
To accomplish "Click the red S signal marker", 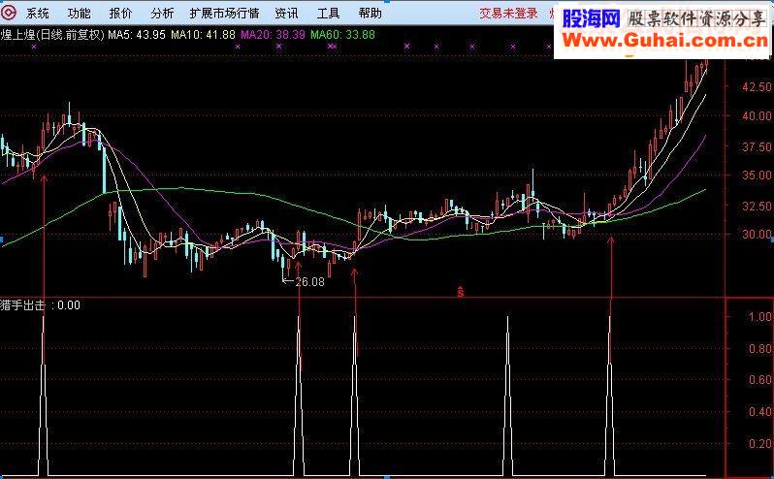I will (x=460, y=292).
